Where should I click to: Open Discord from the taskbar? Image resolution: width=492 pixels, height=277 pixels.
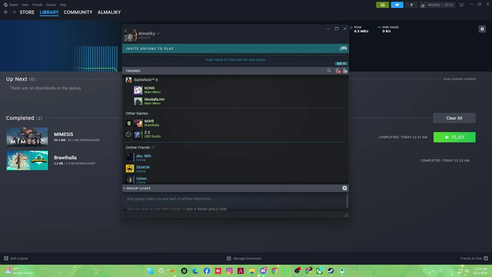(x=263, y=271)
